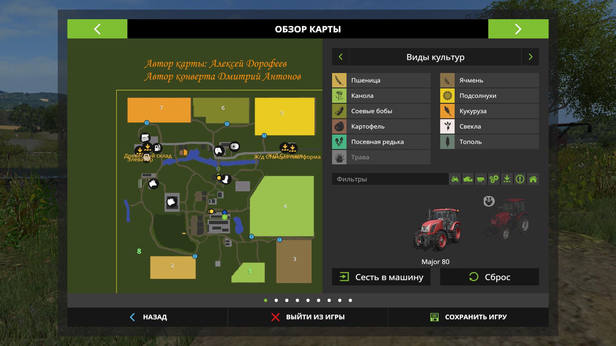Go to previous Виды культур category

tap(341, 57)
